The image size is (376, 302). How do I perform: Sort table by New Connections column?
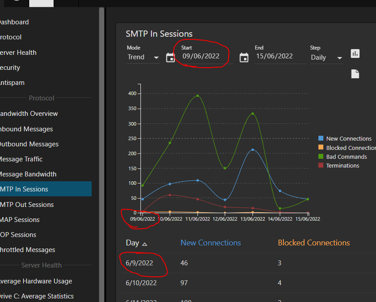[210, 243]
